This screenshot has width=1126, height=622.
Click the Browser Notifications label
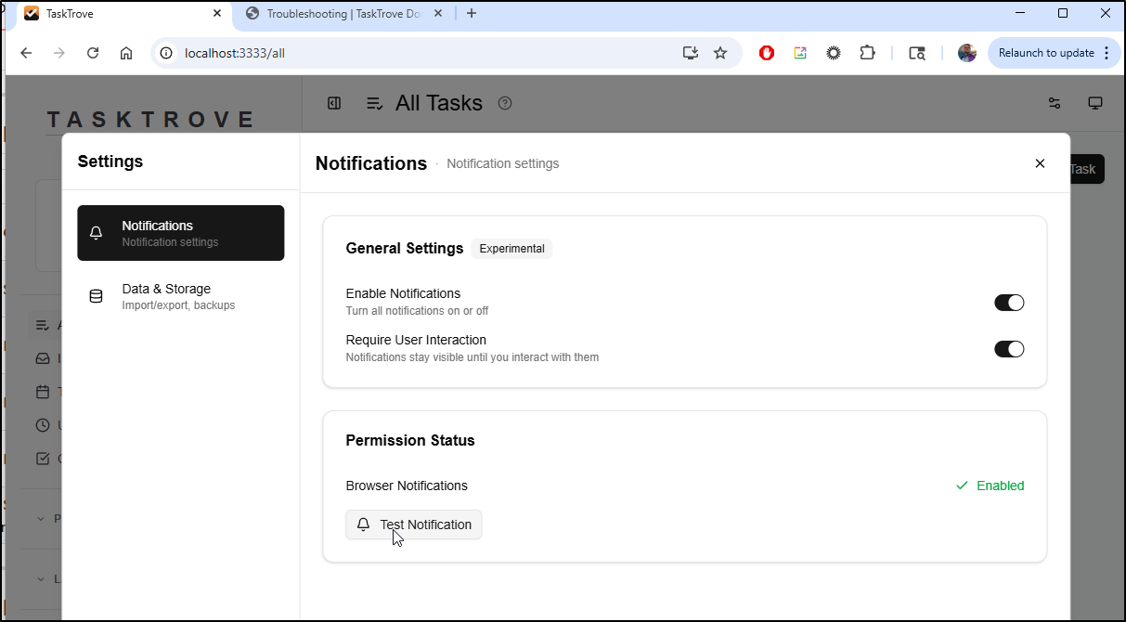[x=407, y=486]
